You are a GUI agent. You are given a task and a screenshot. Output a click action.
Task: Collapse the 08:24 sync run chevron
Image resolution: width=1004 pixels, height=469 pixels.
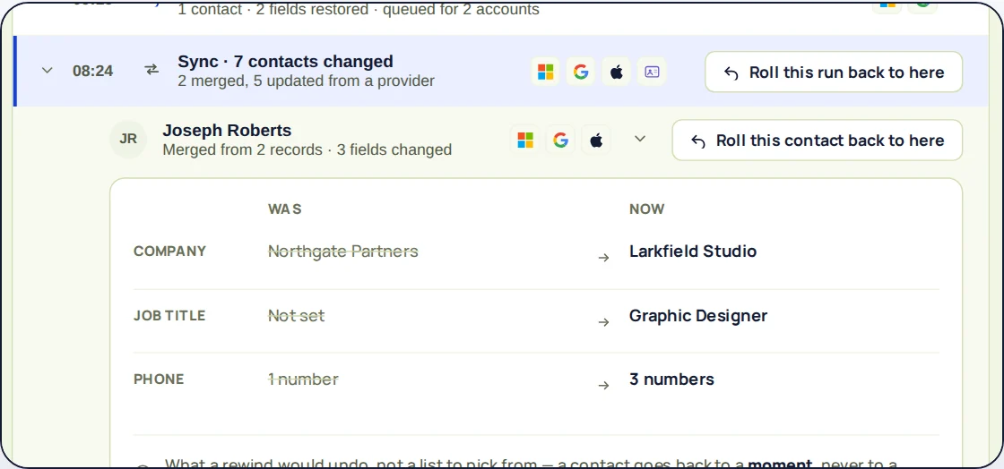[x=47, y=71]
